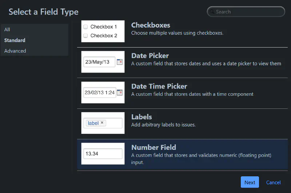Focus the Search input field
This screenshot has height=193, width=291.
tap(246, 12)
